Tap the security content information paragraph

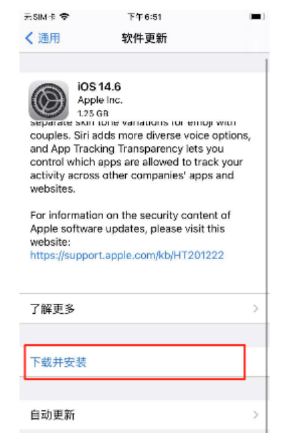(x=130, y=228)
